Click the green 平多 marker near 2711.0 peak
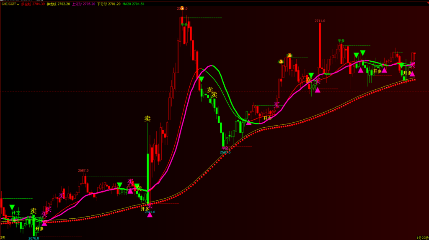Viewport: 429px width, 240px height. [x=341, y=41]
